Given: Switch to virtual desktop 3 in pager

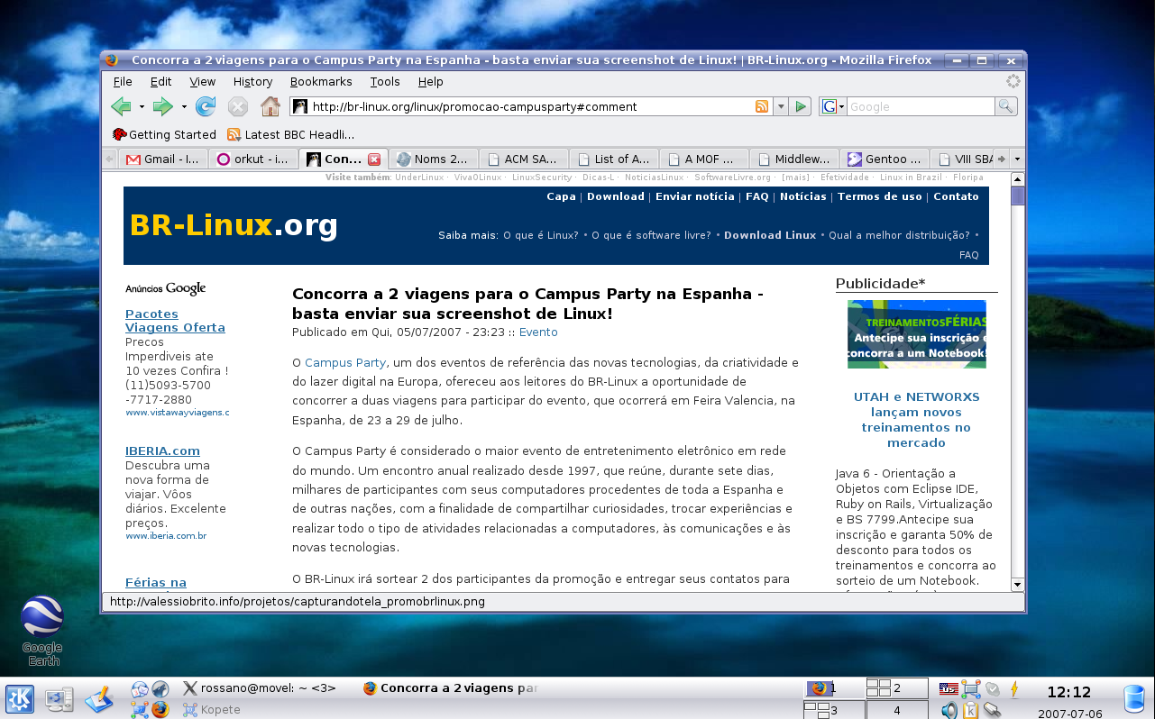Looking at the screenshot, I should (x=834, y=710).
